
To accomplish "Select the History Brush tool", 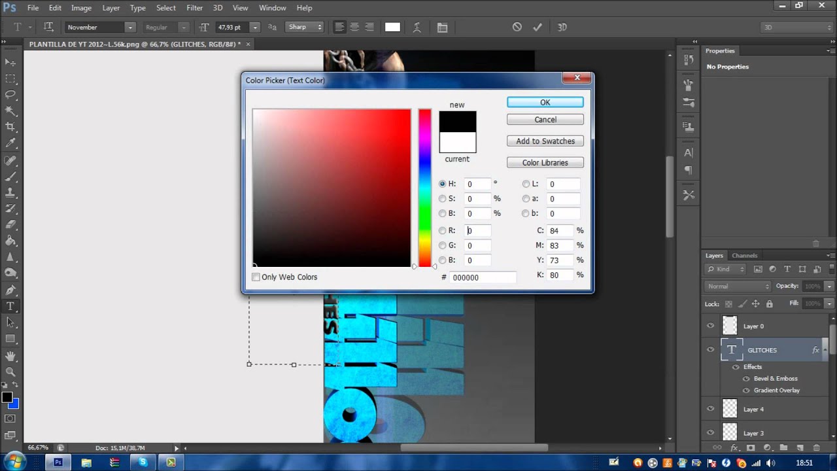I will 10,209.
